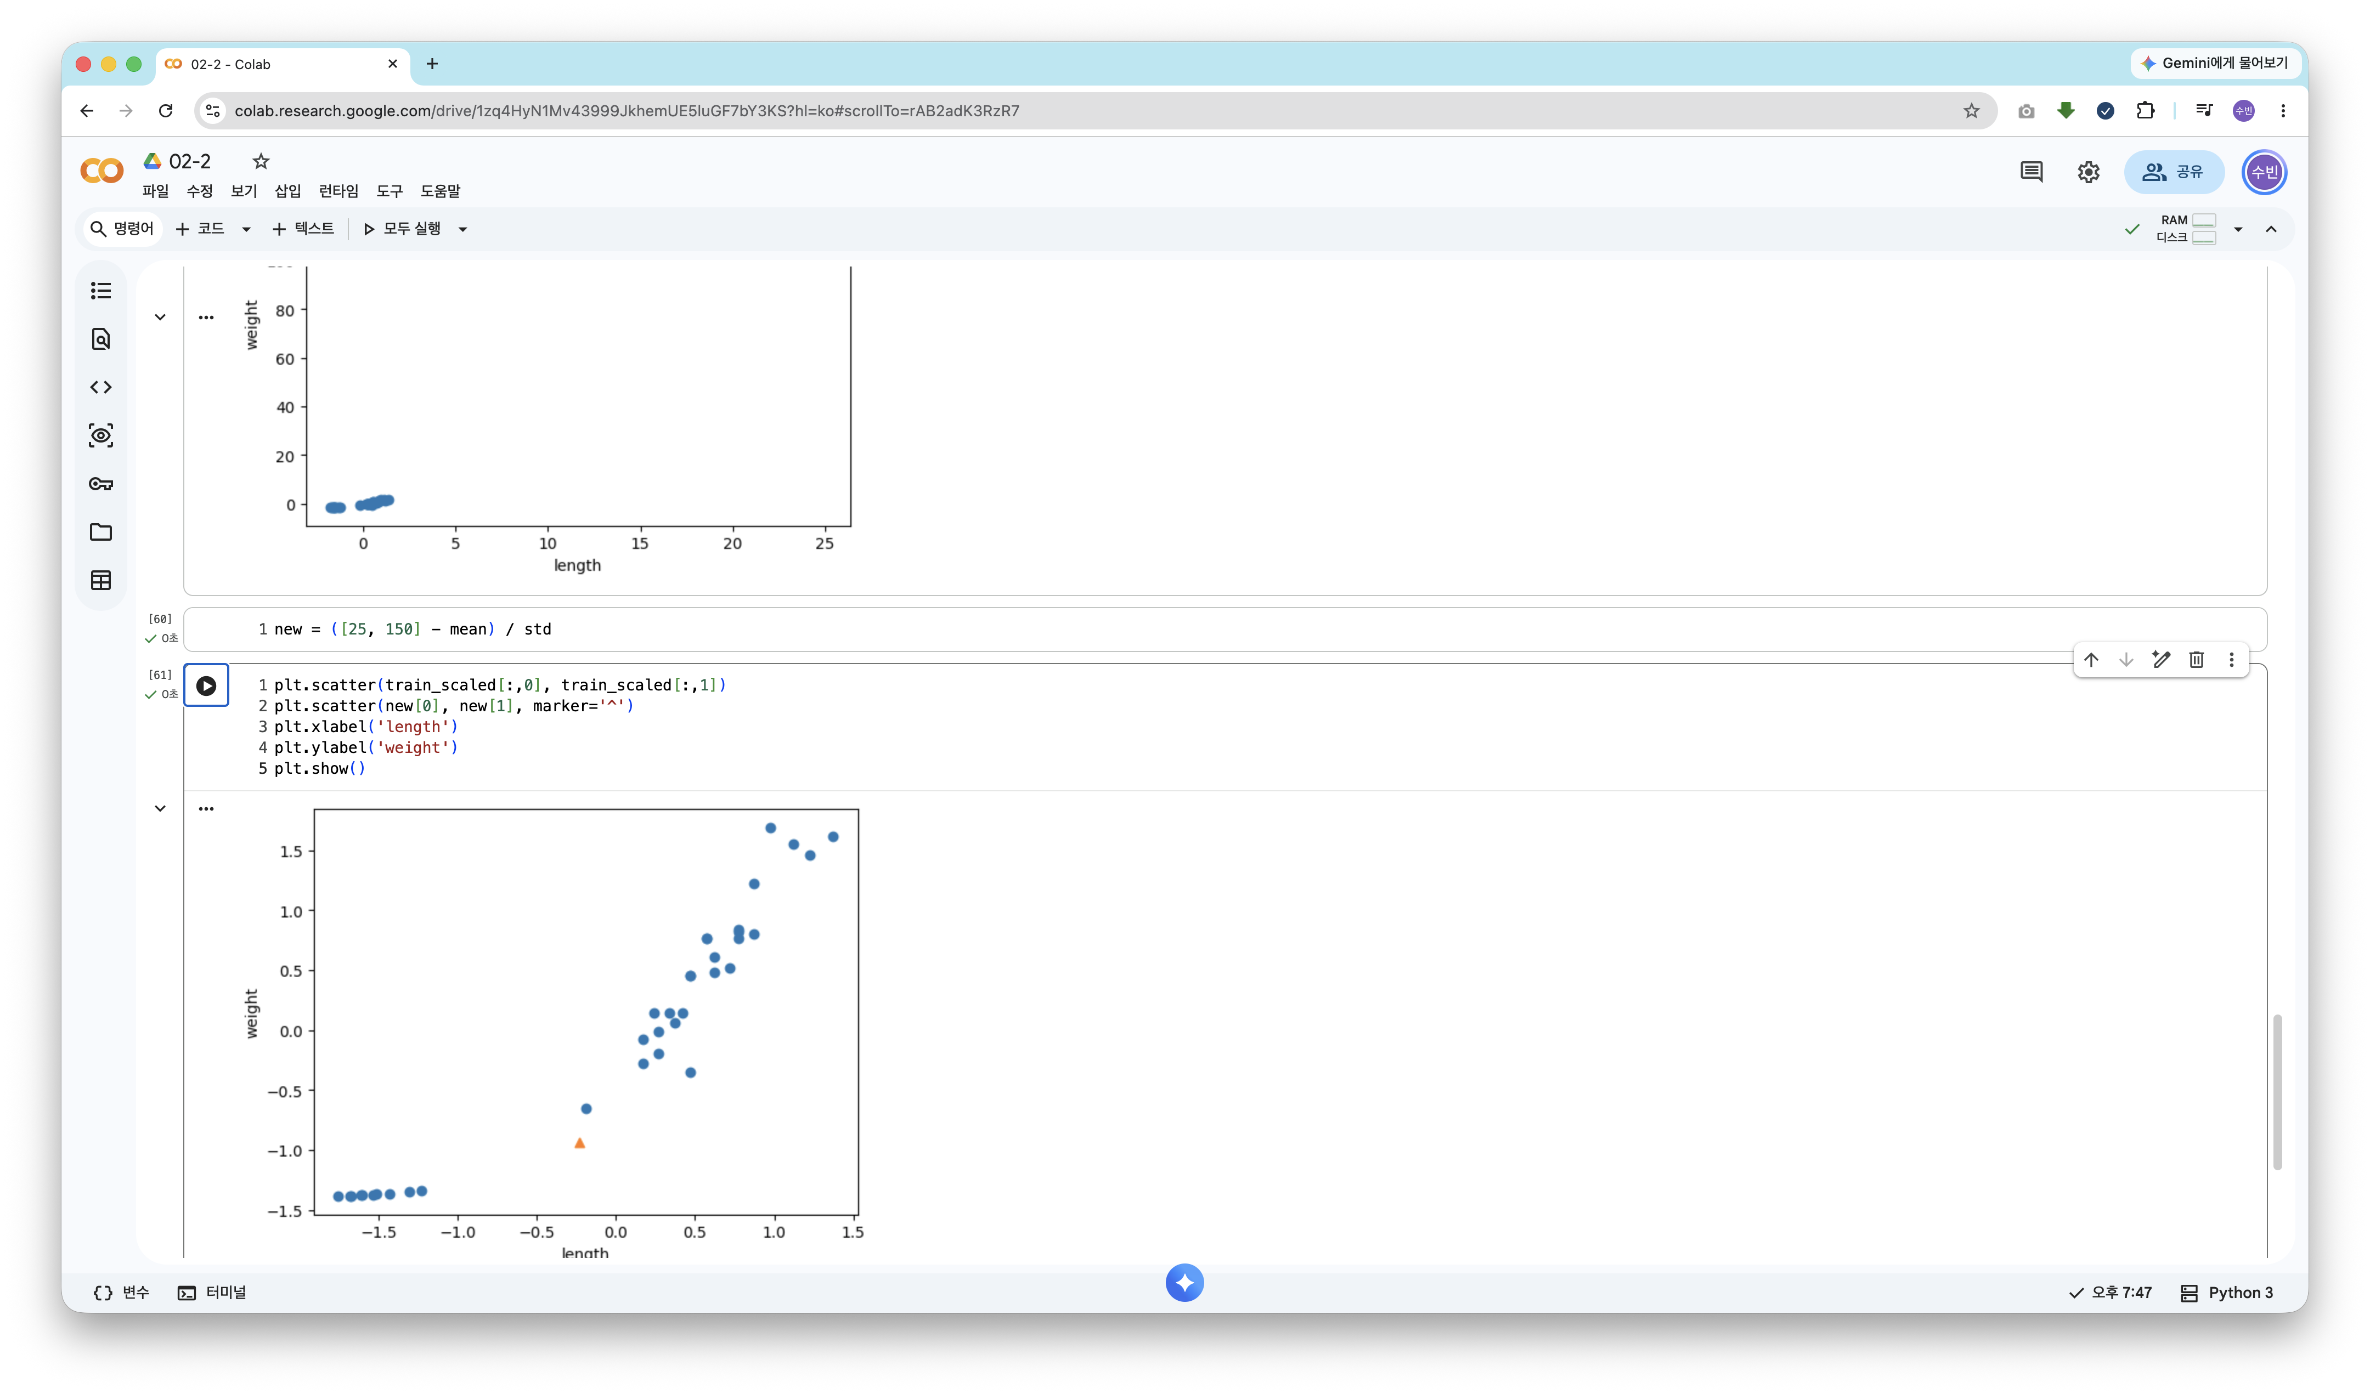Screen dimensions: 2370x1394
Task: Open the secrets key icon in sidebar
Action: point(100,484)
